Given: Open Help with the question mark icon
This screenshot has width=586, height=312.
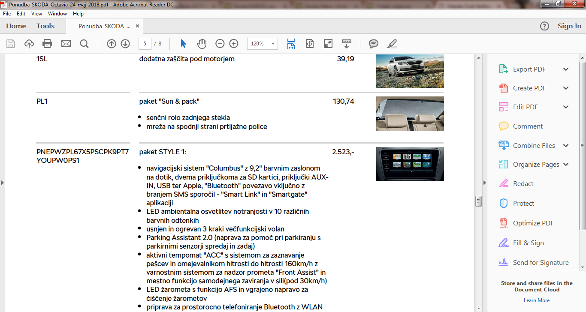Looking at the screenshot, I should click(x=544, y=26).
